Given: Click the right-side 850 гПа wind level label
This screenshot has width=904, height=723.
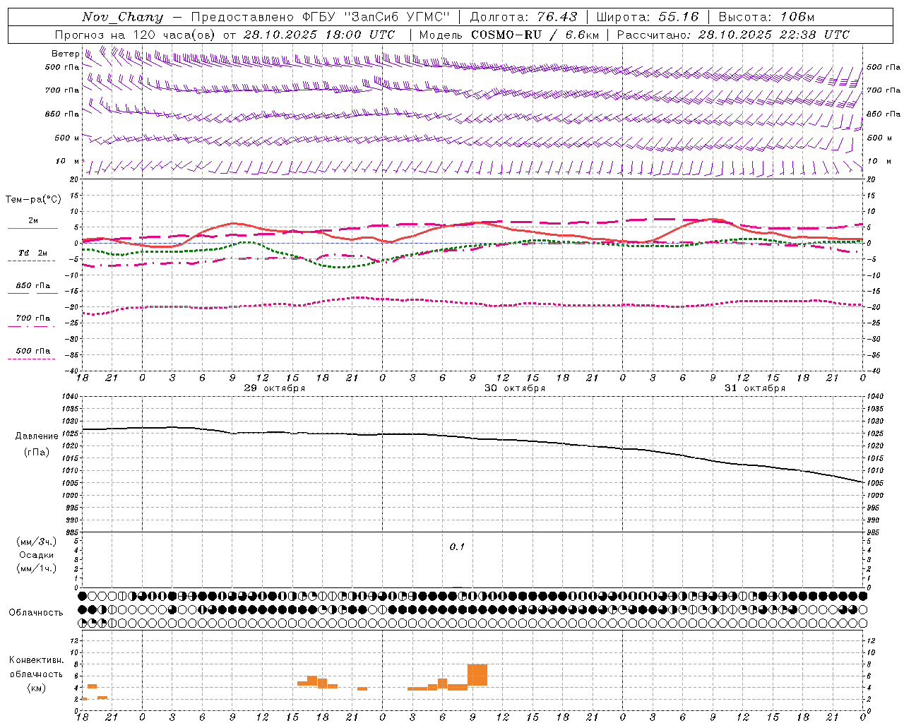Looking at the screenshot, I should (x=884, y=114).
